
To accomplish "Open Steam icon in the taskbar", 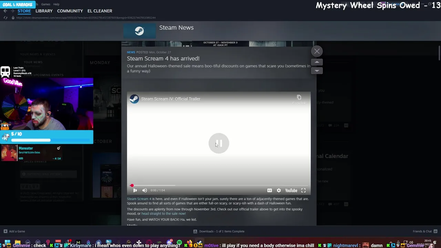I will [x=199, y=242].
